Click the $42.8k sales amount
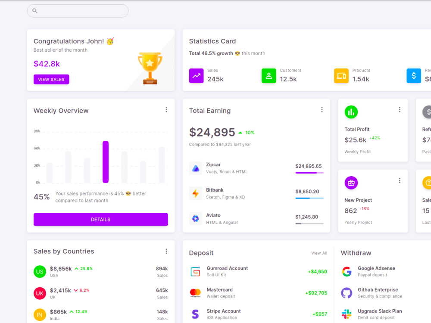The width and height of the screenshot is (431, 323). tap(47, 64)
